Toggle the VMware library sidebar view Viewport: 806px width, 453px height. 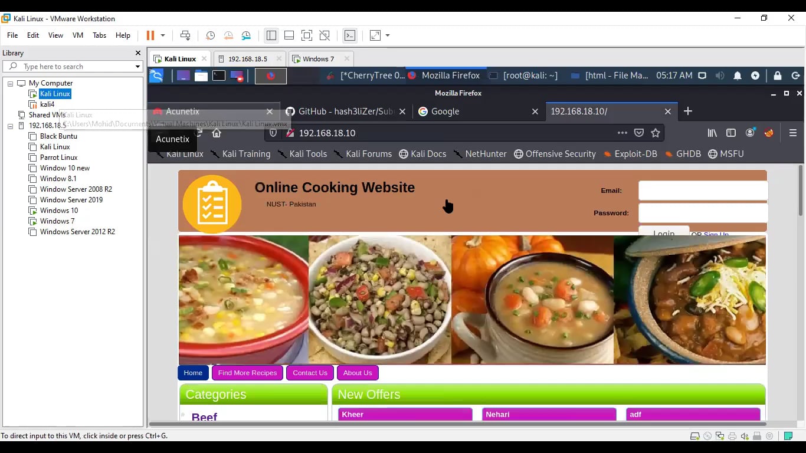pyautogui.click(x=271, y=35)
